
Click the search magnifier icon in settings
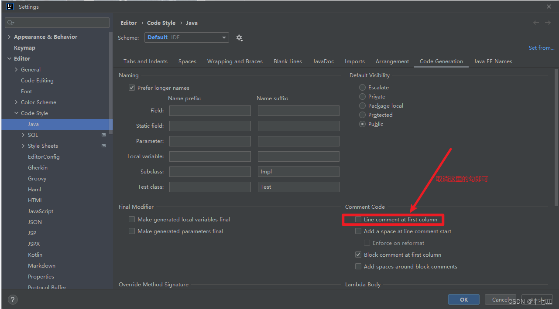pyautogui.click(x=11, y=23)
